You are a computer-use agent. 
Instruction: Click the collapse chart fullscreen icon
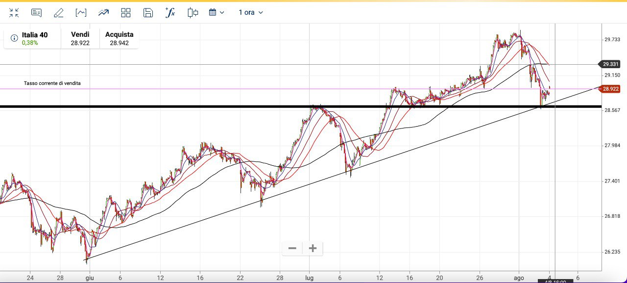[x=14, y=13]
